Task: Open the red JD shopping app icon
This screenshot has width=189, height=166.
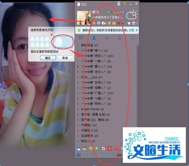Action: coord(109,148)
